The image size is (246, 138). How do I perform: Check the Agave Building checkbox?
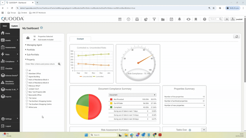[27, 76]
